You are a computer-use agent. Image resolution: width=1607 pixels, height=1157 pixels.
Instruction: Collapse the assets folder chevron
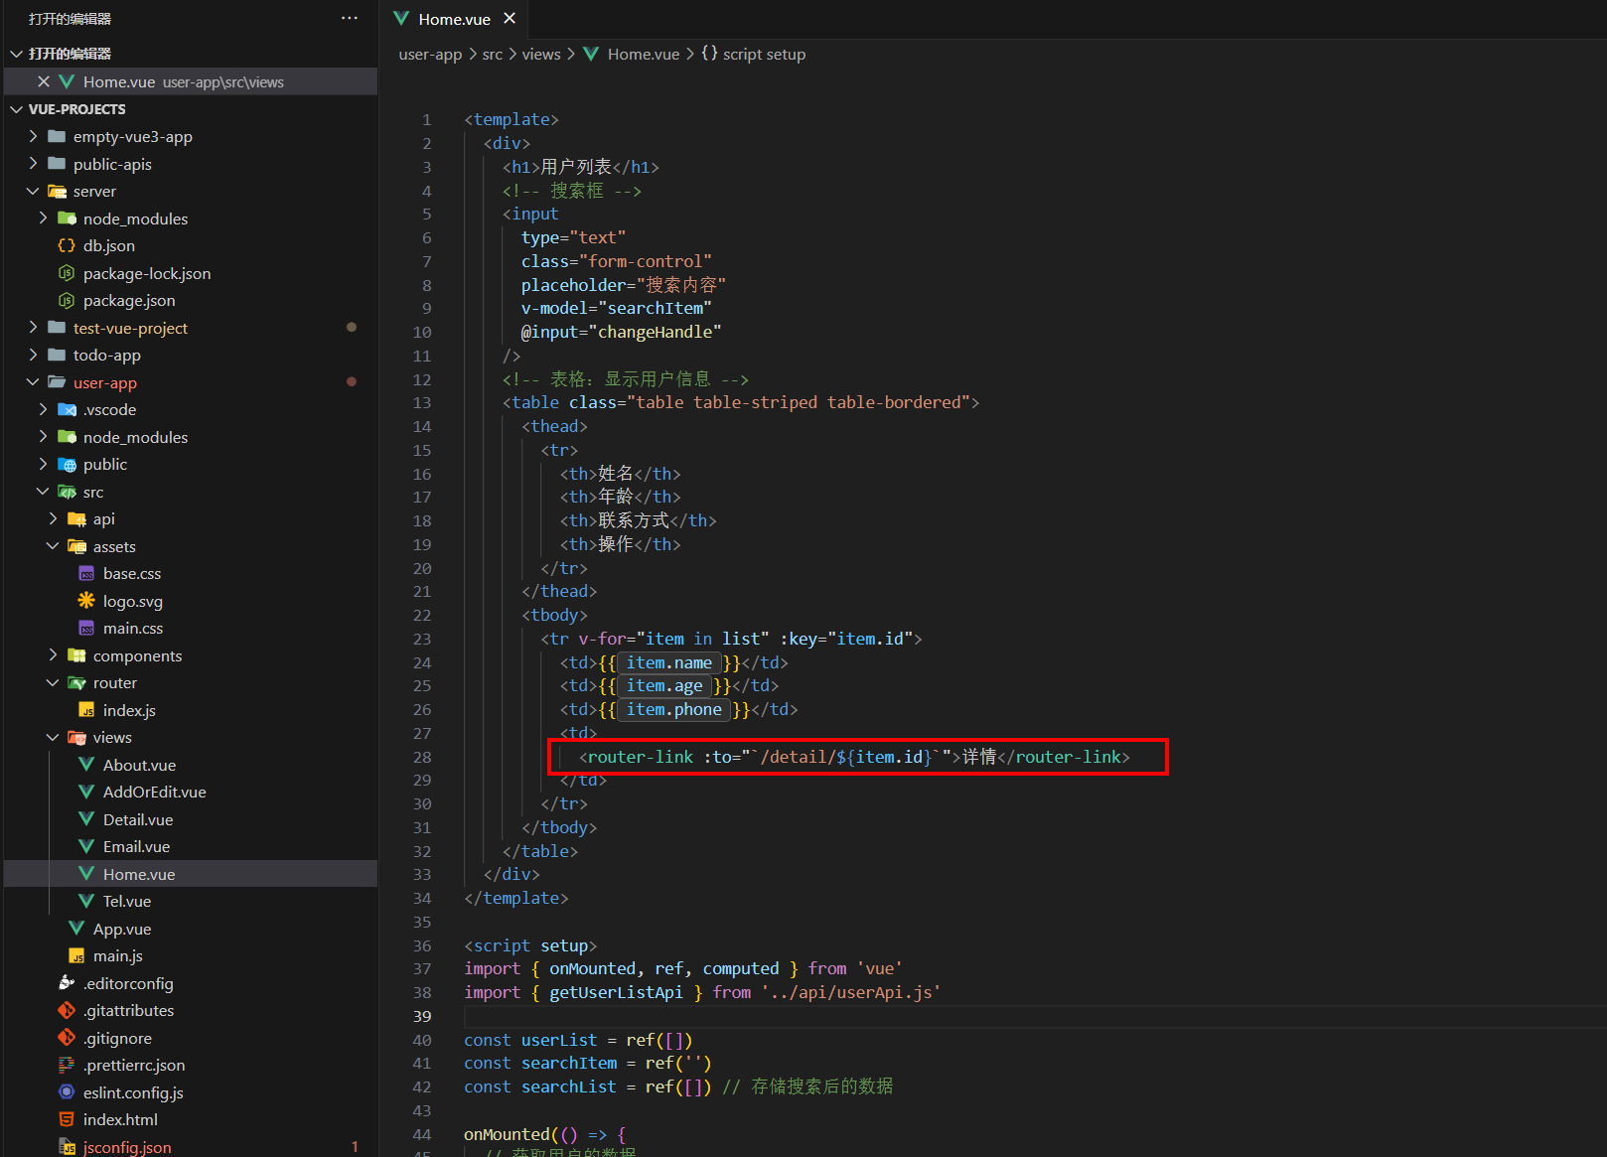(53, 546)
